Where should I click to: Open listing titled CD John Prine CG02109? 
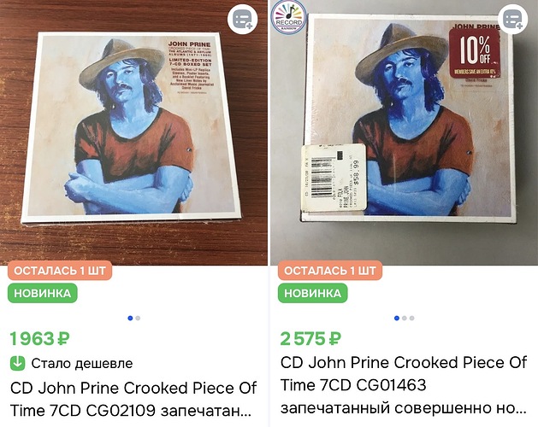133,399
